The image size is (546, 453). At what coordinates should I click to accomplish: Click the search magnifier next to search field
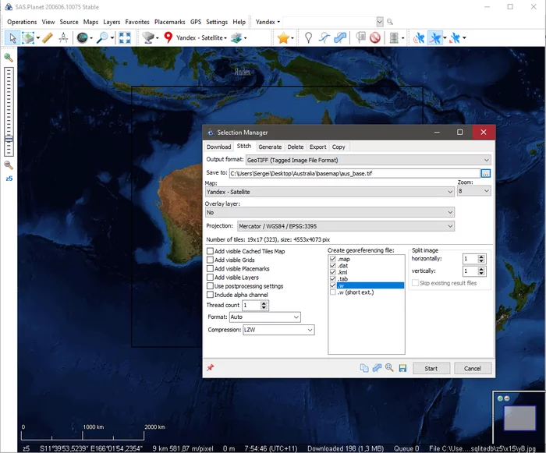(390, 22)
